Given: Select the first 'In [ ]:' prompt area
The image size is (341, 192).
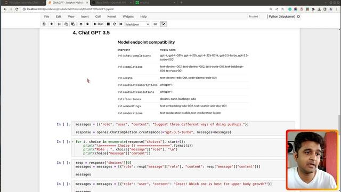Looking at the screenshot, I should click(63, 124).
